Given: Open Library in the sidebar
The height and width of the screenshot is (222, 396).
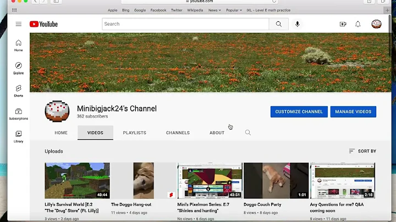Looking at the screenshot, I should click(19, 136).
